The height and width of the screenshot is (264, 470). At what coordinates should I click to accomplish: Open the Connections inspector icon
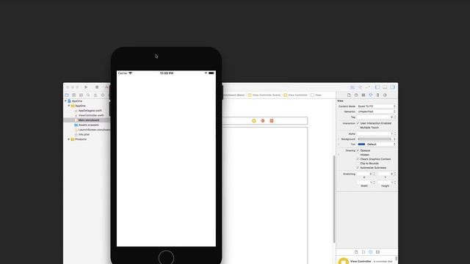pyautogui.click(x=385, y=95)
